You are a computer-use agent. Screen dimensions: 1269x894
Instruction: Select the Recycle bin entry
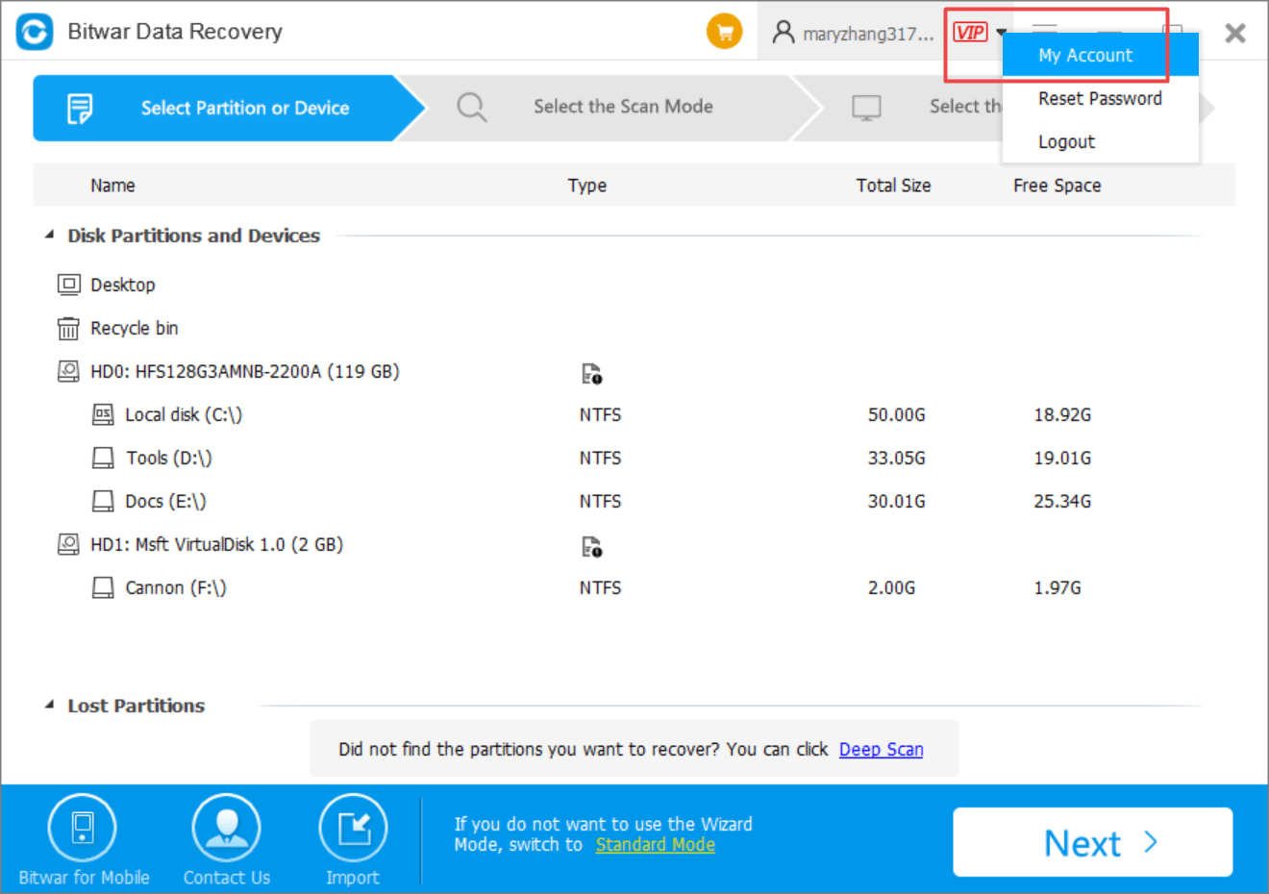pyautogui.click(x=134, y=328)
